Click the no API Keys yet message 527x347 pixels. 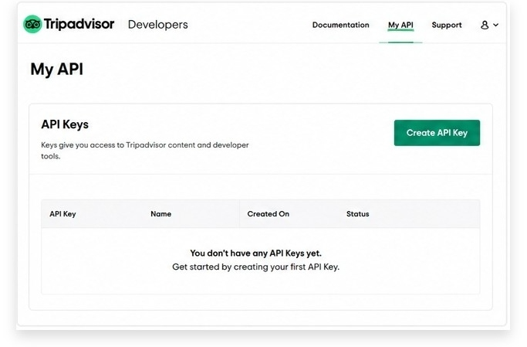click(x=255, y=253)
